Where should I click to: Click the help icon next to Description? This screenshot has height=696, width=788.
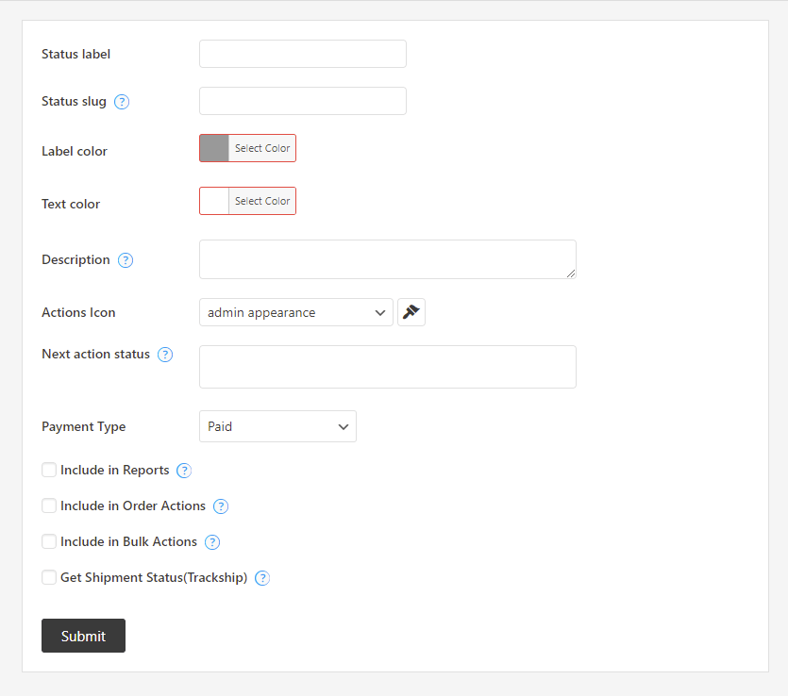(x=125, y=260)
